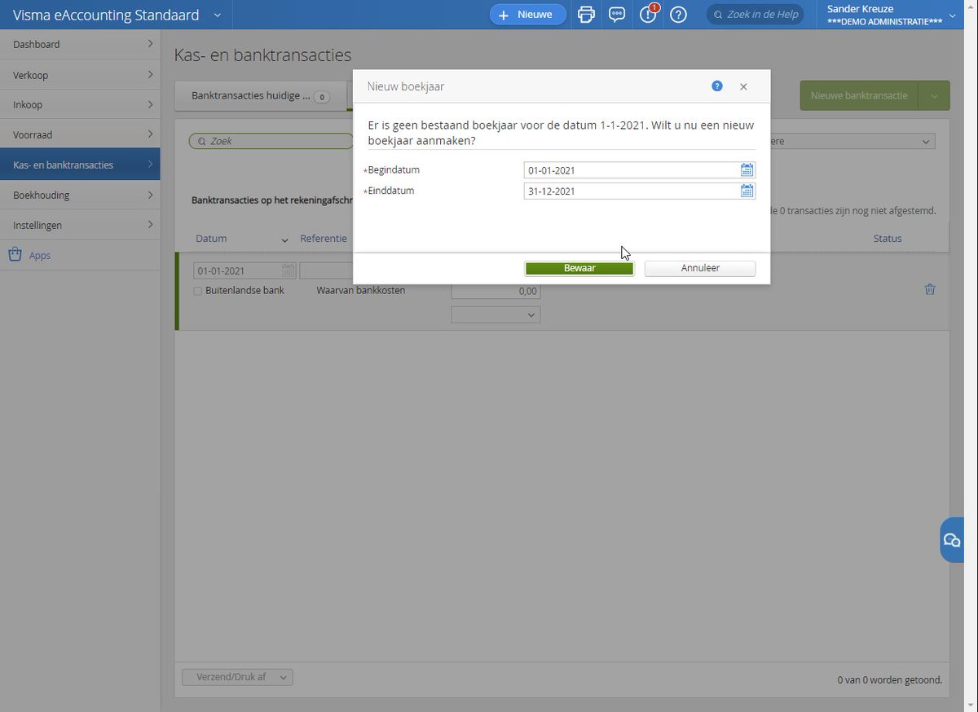The width and height of the screenshot is (978, 712).
Task: Open Verzend/Druk af dropdown
Action: point(237,677)
